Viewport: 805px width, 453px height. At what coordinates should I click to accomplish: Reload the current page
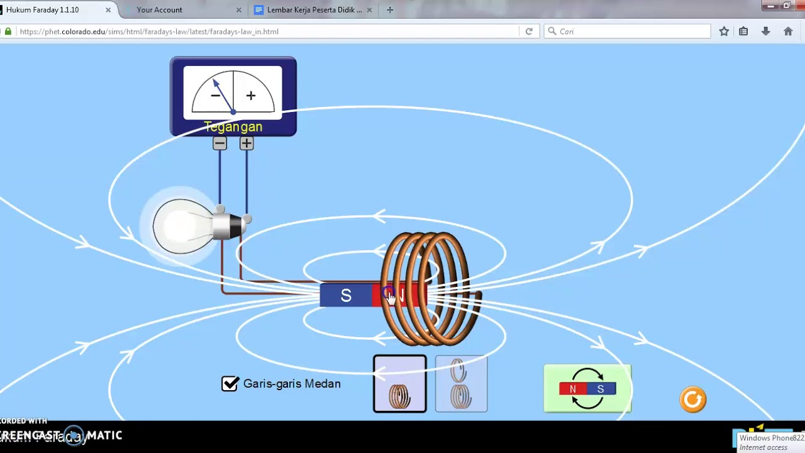coord(529,31)
